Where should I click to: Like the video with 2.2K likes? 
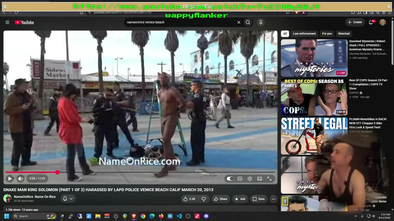coord(189,199)
